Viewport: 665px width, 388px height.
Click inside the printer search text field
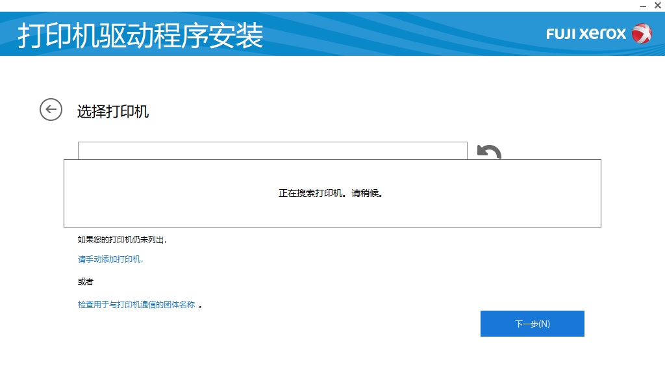[x=273, y=150]
